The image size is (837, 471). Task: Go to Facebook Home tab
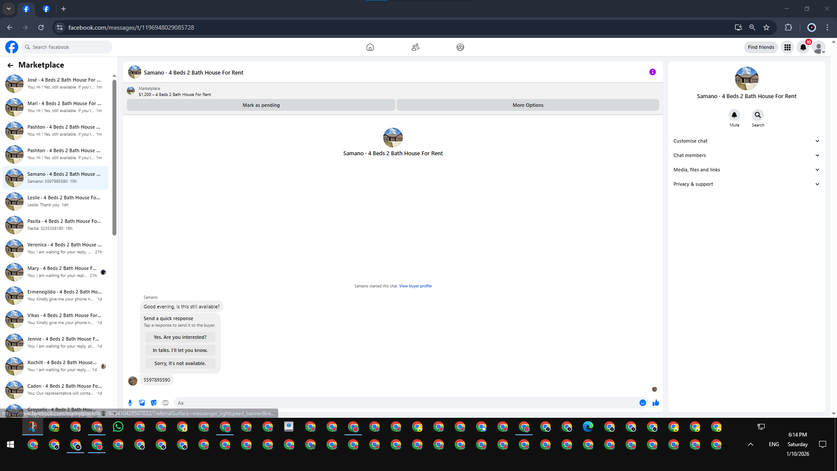coord(370,47)
